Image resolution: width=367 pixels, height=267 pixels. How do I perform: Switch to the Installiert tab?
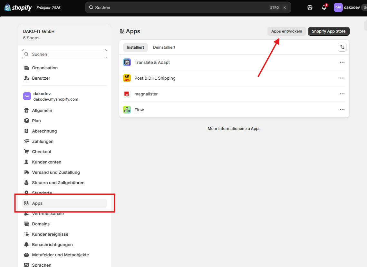pos(135,47)
